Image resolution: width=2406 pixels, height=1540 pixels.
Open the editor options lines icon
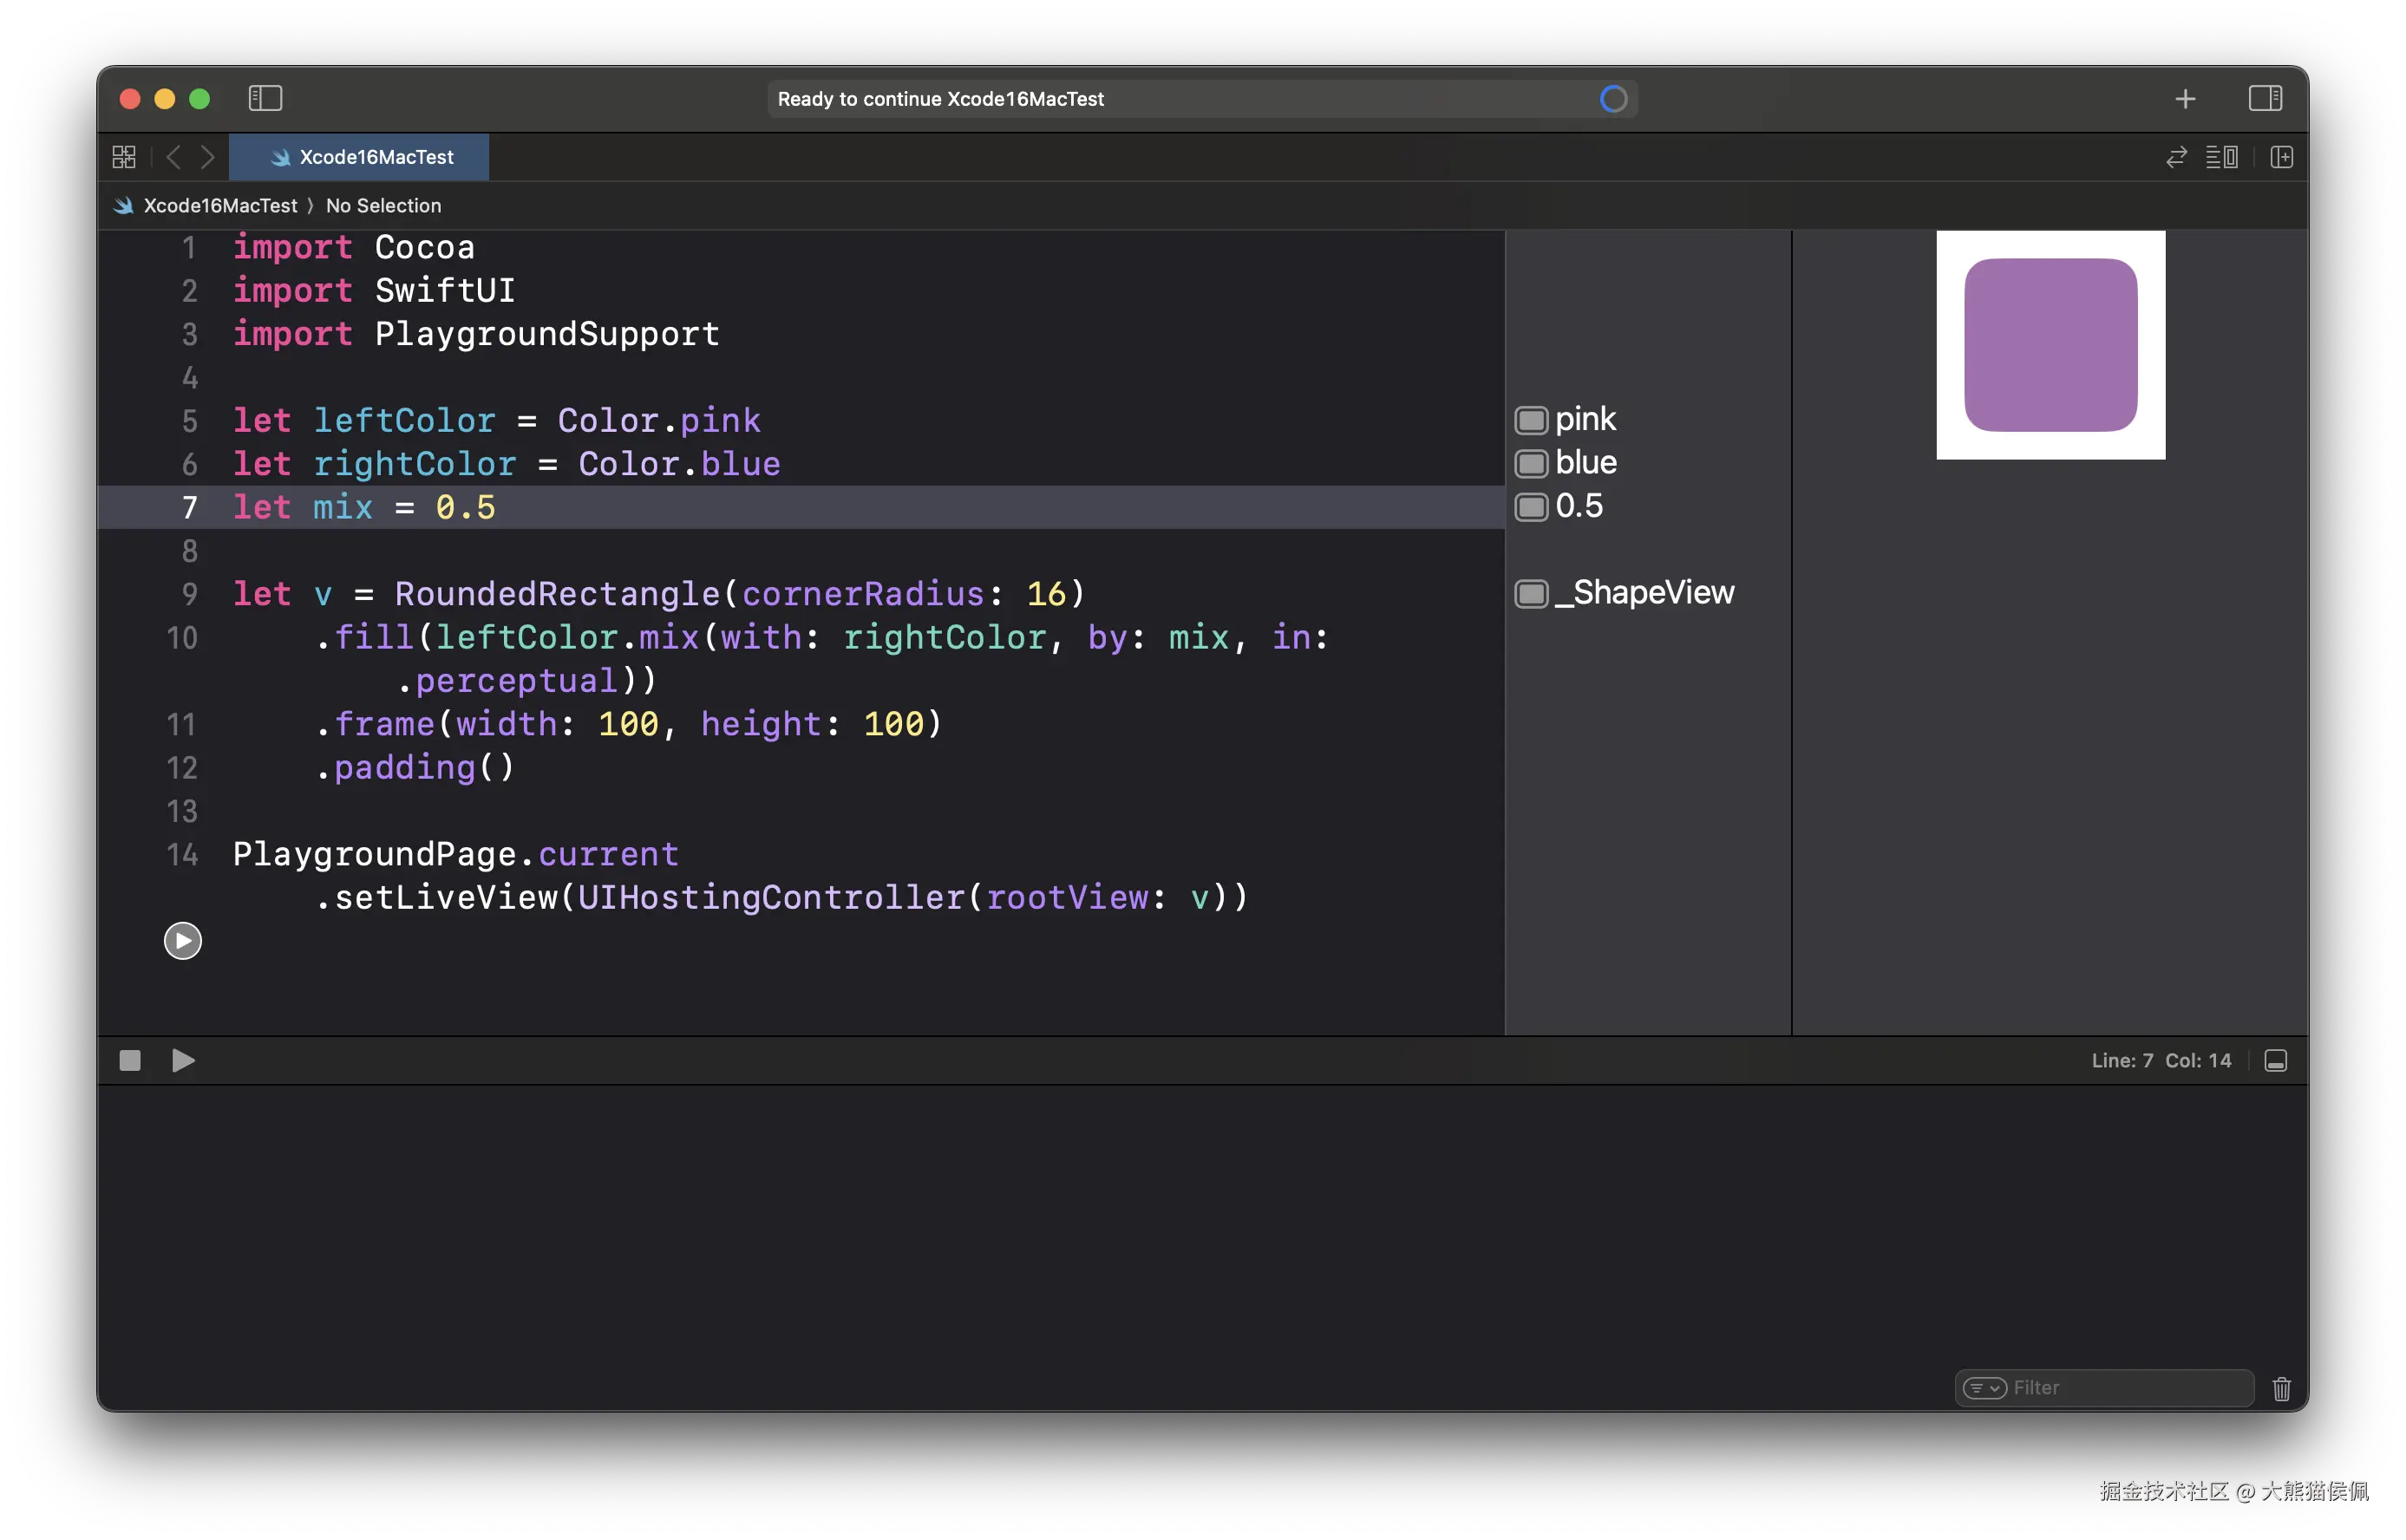point(2221,157)
